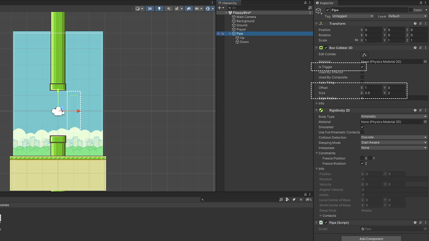Click the Add Component button
The height and width of the screenshot is (241, 429).
coord(371,239)
